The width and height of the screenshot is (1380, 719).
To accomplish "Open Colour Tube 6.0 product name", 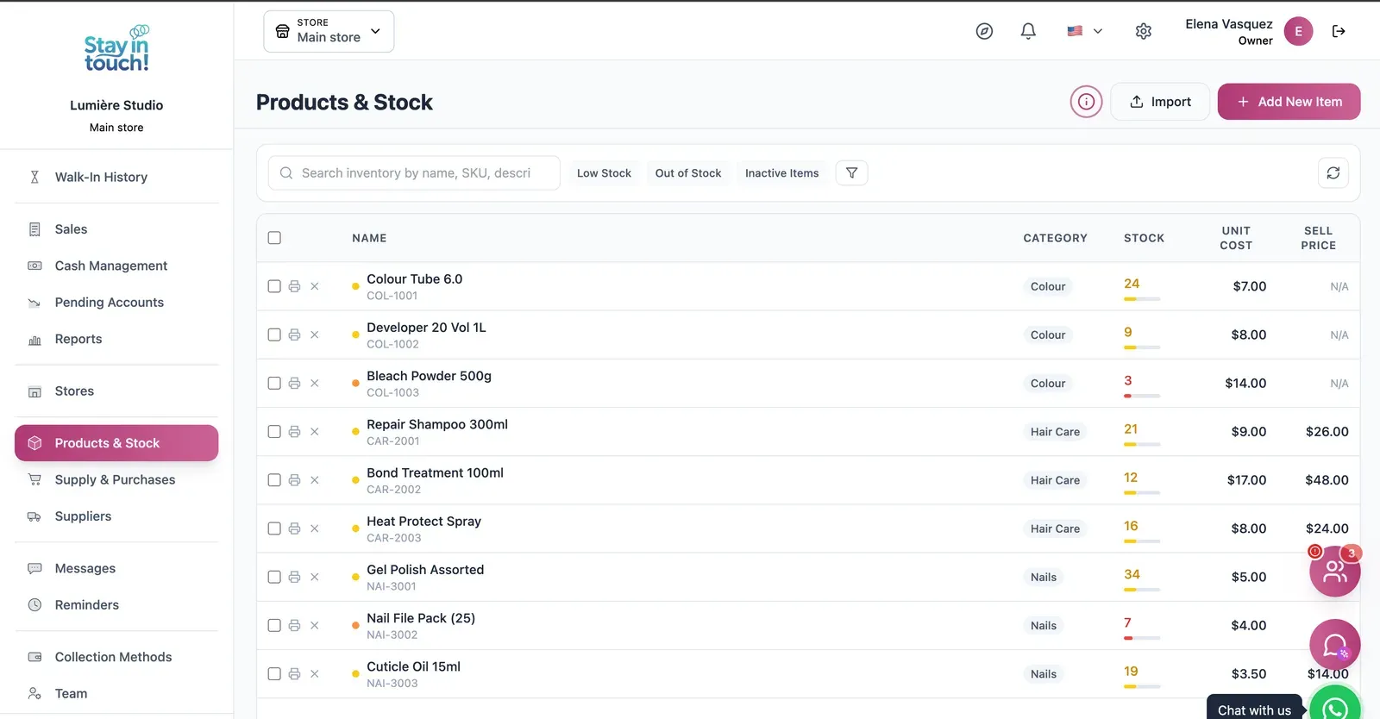I will click(x=415, y=279).
